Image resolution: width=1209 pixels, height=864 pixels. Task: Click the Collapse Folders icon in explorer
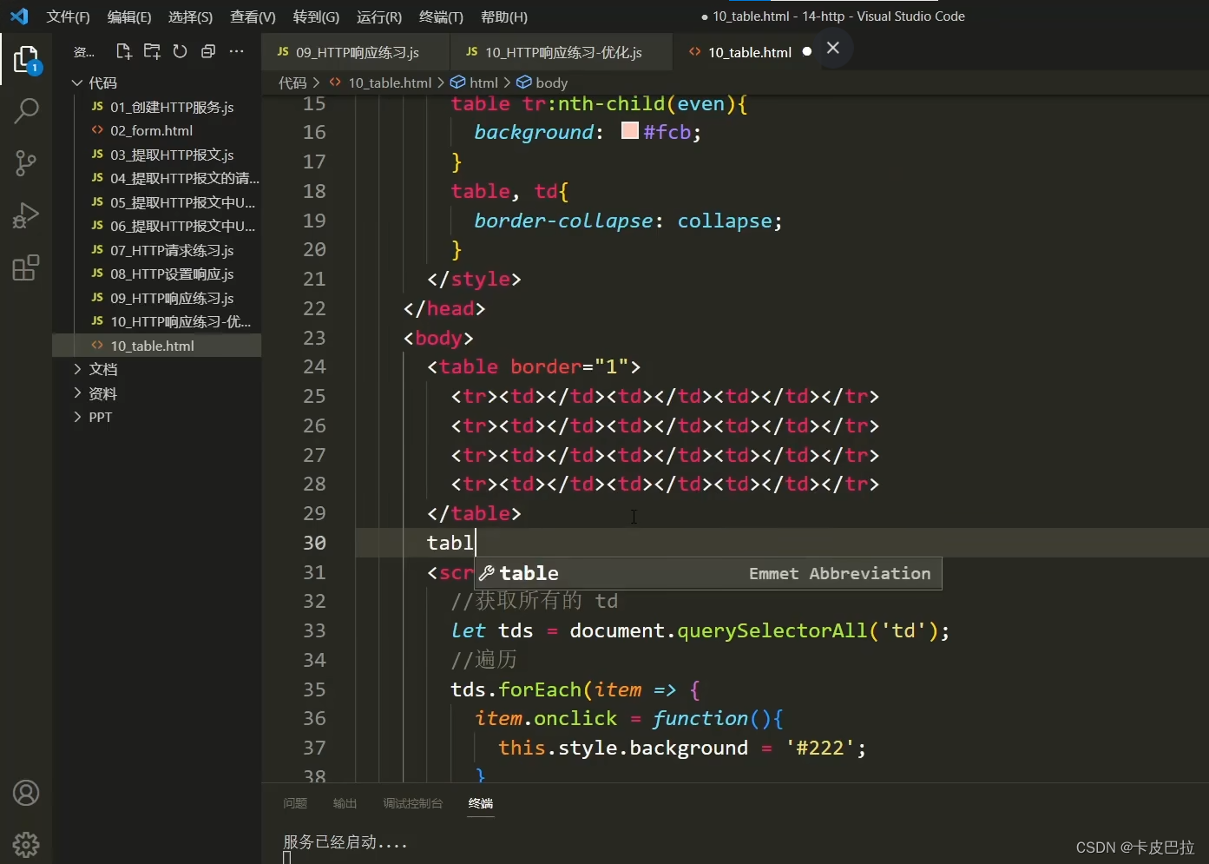[208, 51]
